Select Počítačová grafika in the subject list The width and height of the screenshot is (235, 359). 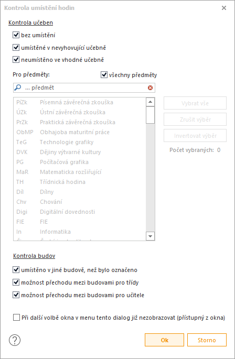(x=80, y=162)
